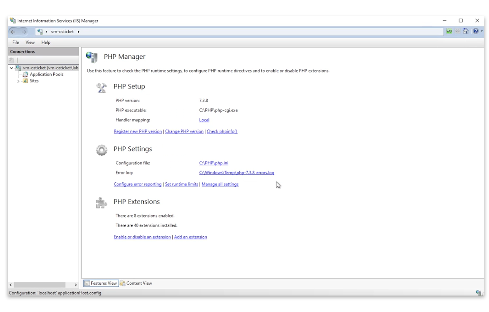Click the PHP Setup wrench icon
Screen dimensions: 489x312
pyautogui.click(x=101, y=88)
